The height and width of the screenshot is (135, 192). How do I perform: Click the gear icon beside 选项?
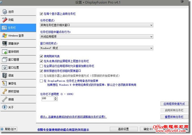point(5,12)
